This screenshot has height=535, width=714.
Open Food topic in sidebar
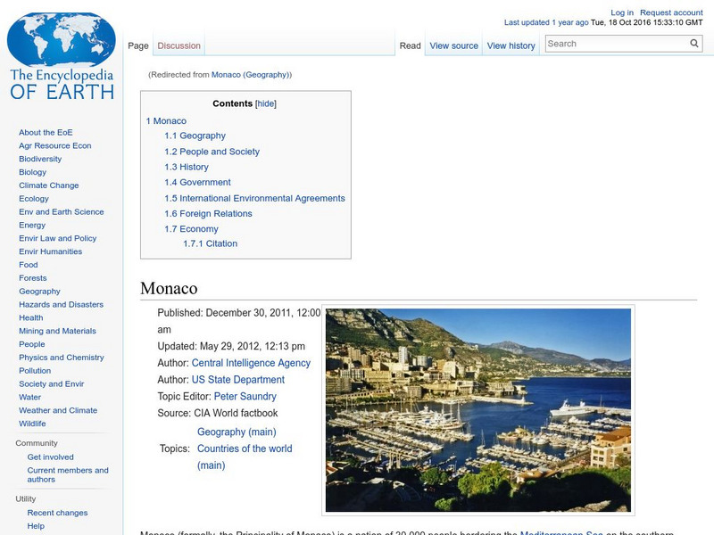[x=29, y=264]
